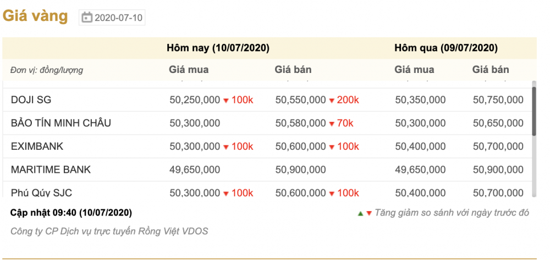Screen dimensions: 550x260
Task: Click the red down arrow for DOJI SG buying price
Action: pos(226,101)
